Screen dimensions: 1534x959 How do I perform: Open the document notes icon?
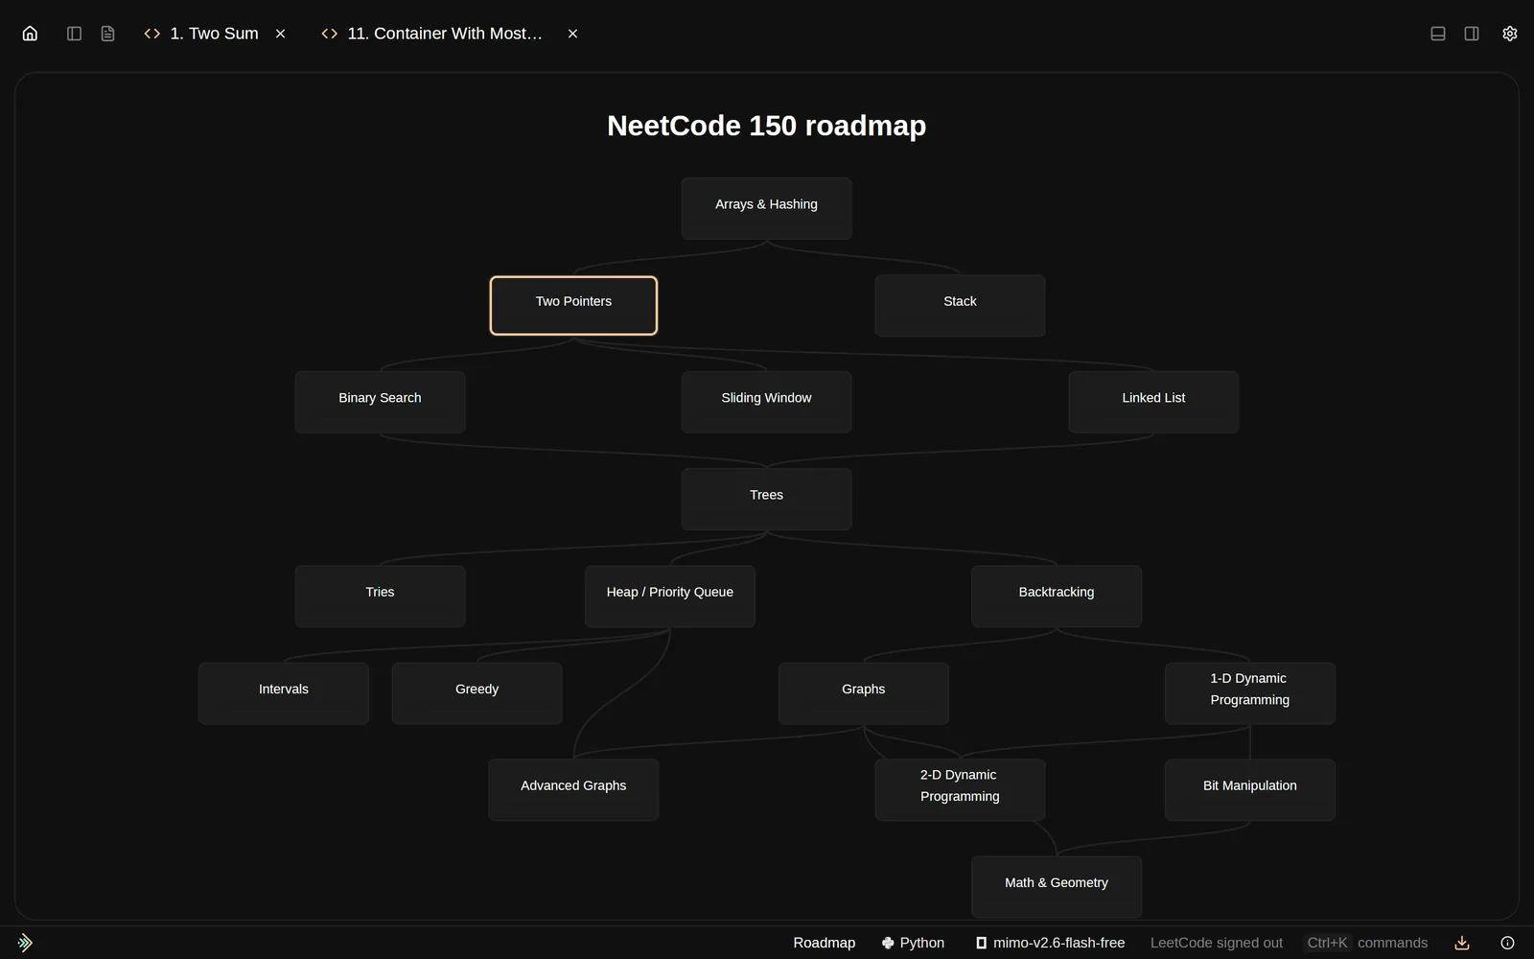point(107,34)
